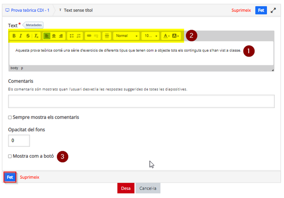Align text to the right
Screen dimensions: 284x198
point(61,36)
